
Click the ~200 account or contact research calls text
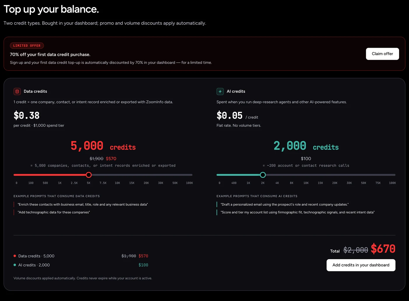pos(306,166)
